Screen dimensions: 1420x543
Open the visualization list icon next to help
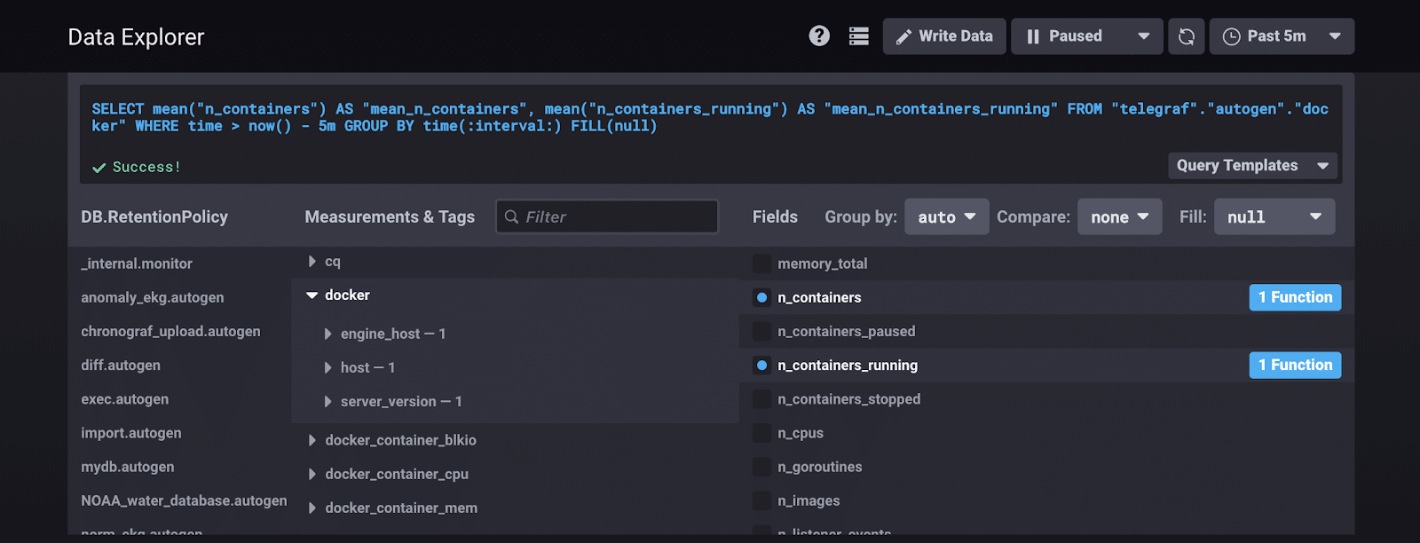point(858,35)
